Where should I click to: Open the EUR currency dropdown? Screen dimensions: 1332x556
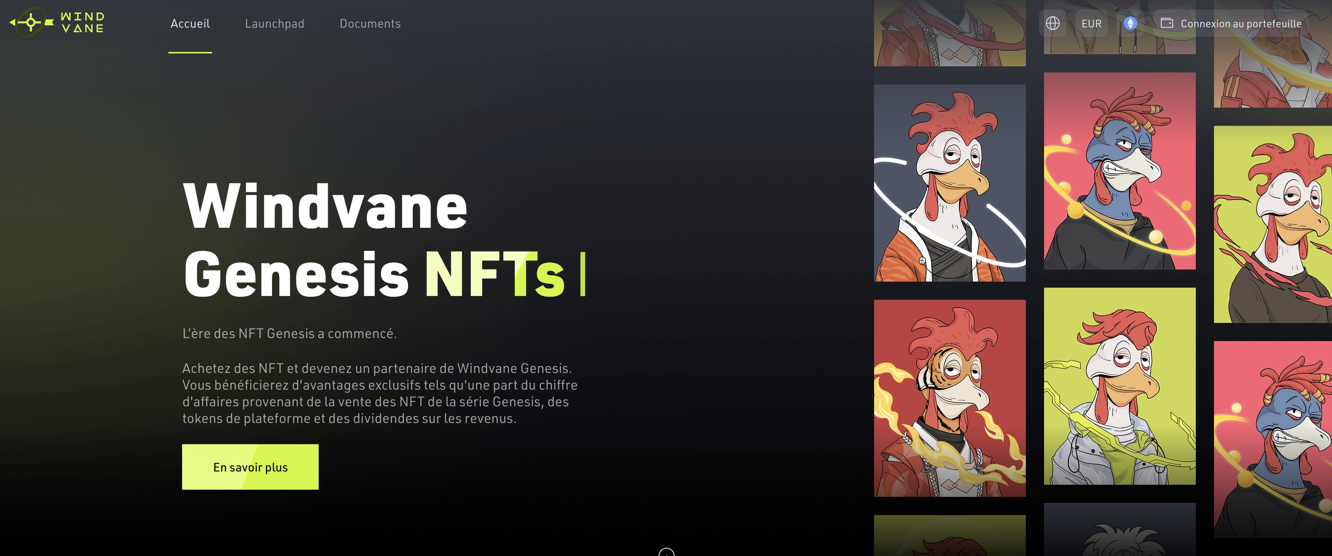[x=1091, y=23]
